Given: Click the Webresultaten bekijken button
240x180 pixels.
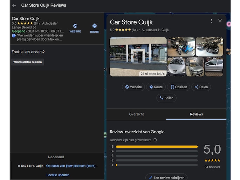Looking at the screenshot, I should tap(28, 62).
